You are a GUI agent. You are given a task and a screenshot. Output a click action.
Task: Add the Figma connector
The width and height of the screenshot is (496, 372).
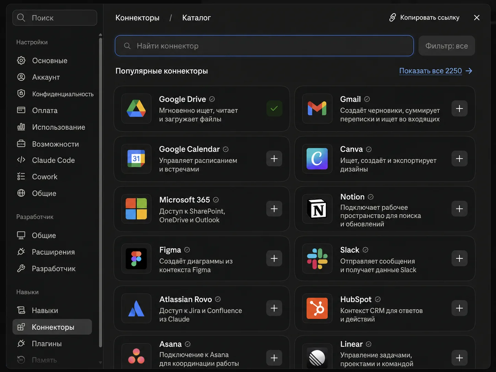(274, 258)
